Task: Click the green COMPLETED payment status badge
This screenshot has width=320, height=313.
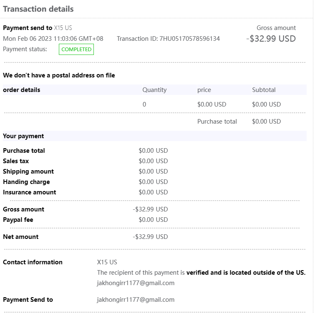Action: coord(76,50)
